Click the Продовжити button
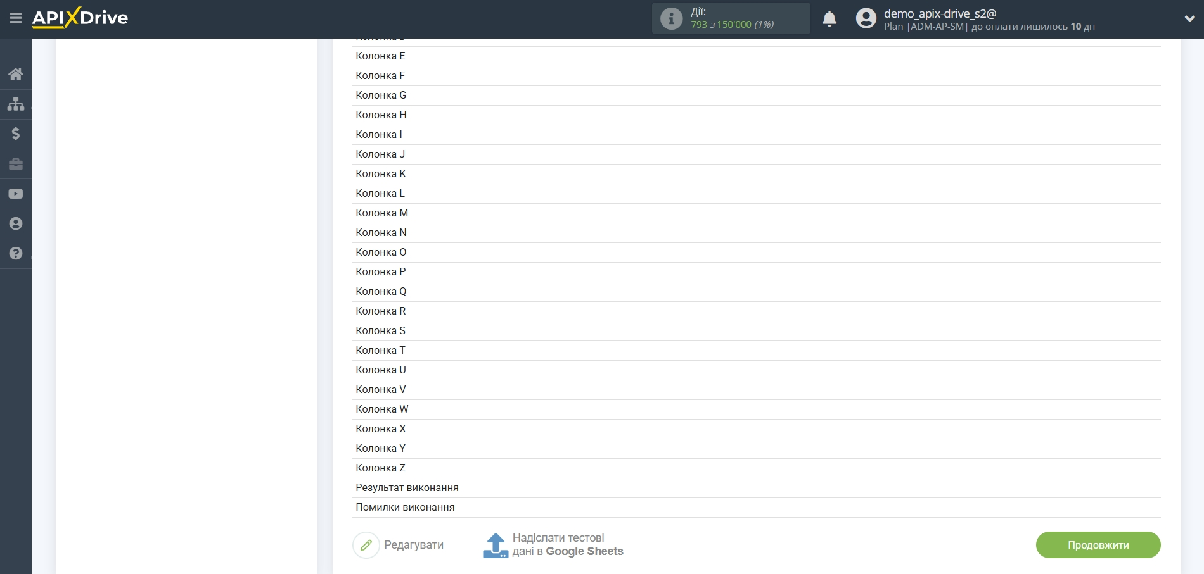The height and width of the screenshot is (574, 1204). tap(1098, 545)
